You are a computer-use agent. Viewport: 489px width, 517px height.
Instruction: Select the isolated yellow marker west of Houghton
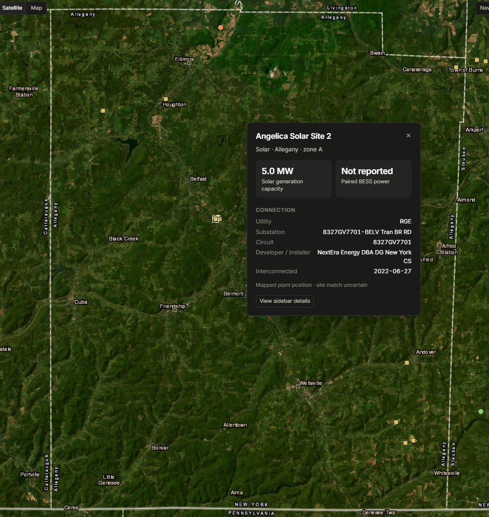click(x=103, y=111)
